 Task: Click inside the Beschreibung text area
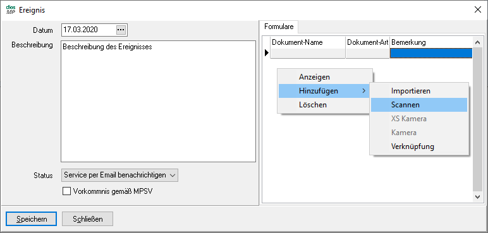158,101
